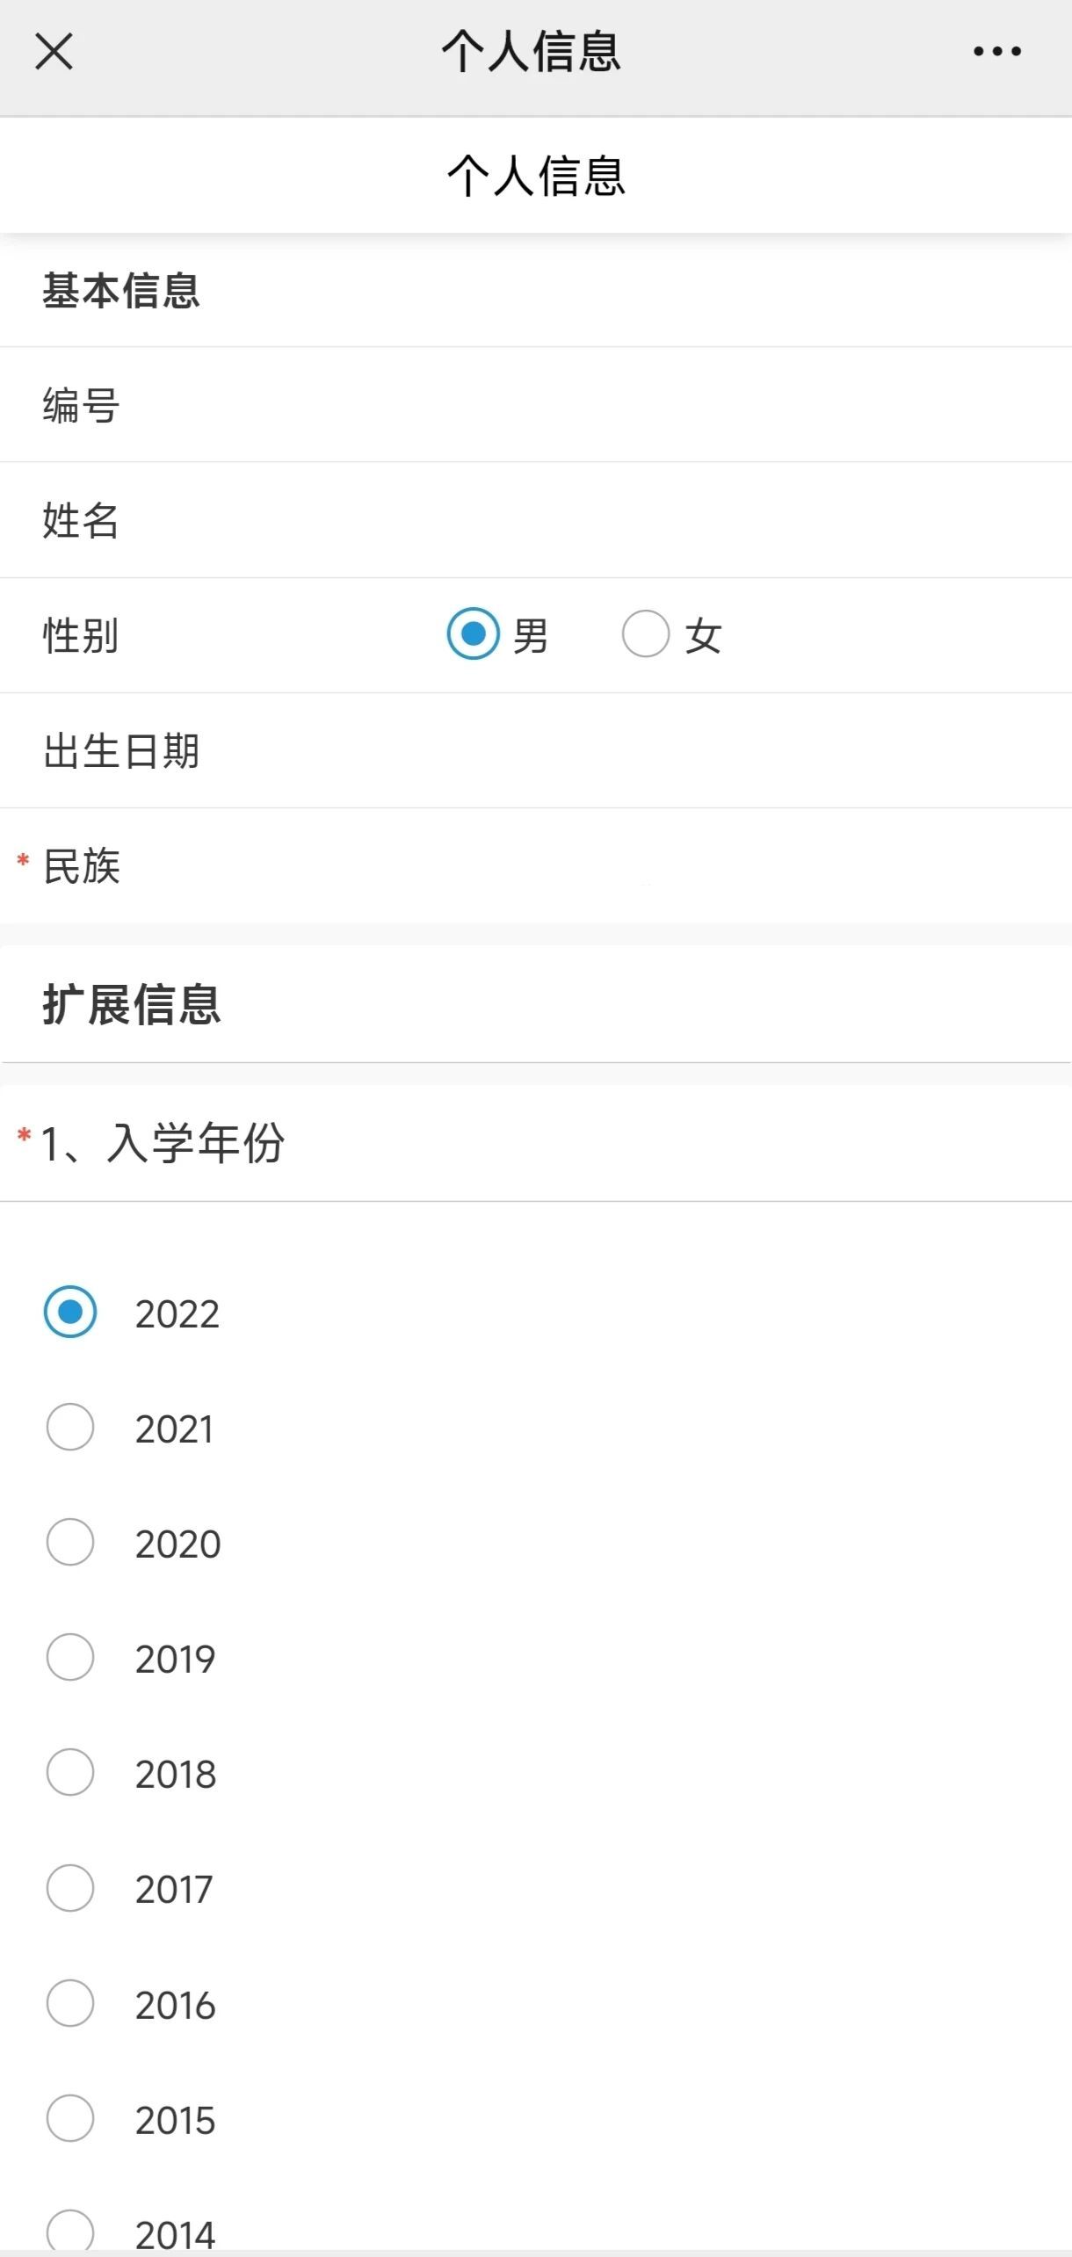
Task: Tap the 扩展信息 section header
Action: (x=132, y=1004)
